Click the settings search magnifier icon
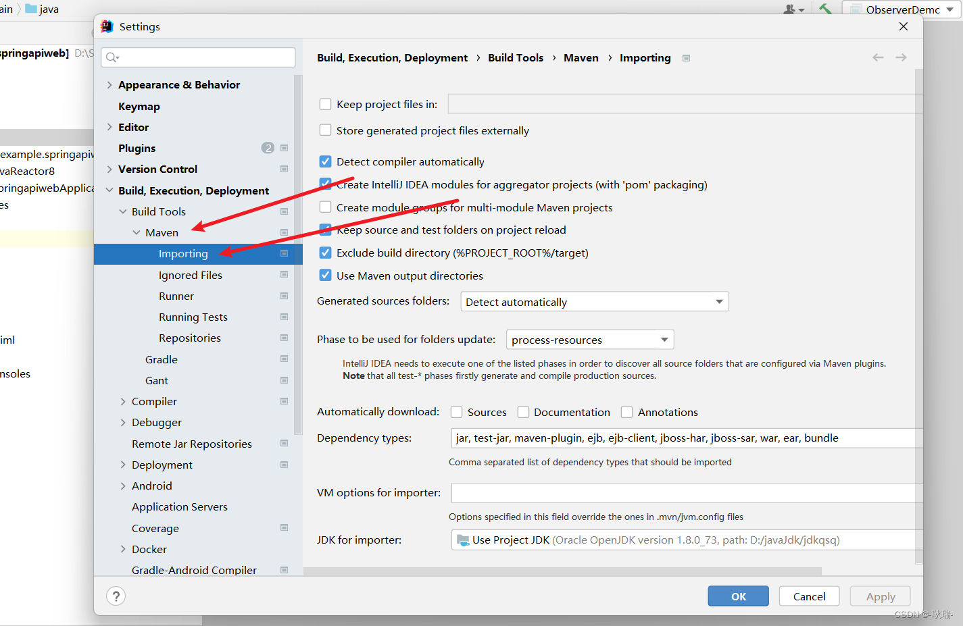The image size is (963, 626). click(112, 57)
